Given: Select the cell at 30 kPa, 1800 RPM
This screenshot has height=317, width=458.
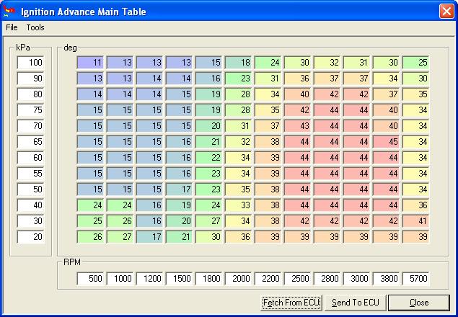Looking at the screenshot, I should pyautogui.click(x=208, y=221).
